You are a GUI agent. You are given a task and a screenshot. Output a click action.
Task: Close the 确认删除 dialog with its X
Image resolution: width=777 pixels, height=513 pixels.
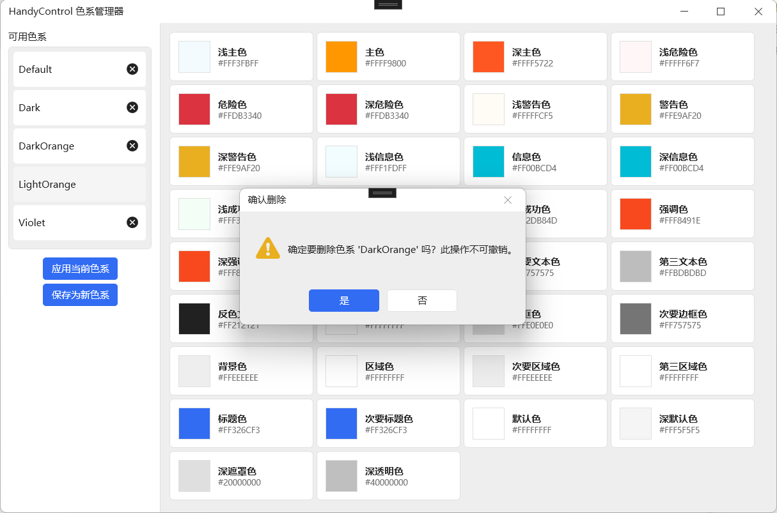[x=508, y=200]
